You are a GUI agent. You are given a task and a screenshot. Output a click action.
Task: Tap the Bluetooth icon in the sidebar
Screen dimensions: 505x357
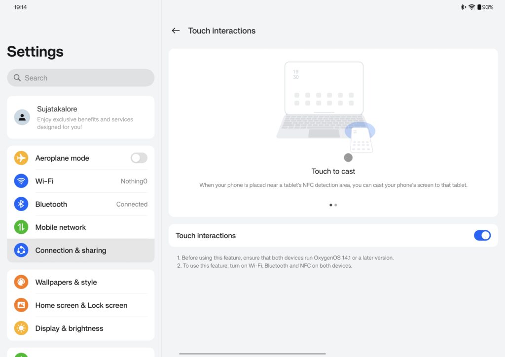click(x=21, y=204)
